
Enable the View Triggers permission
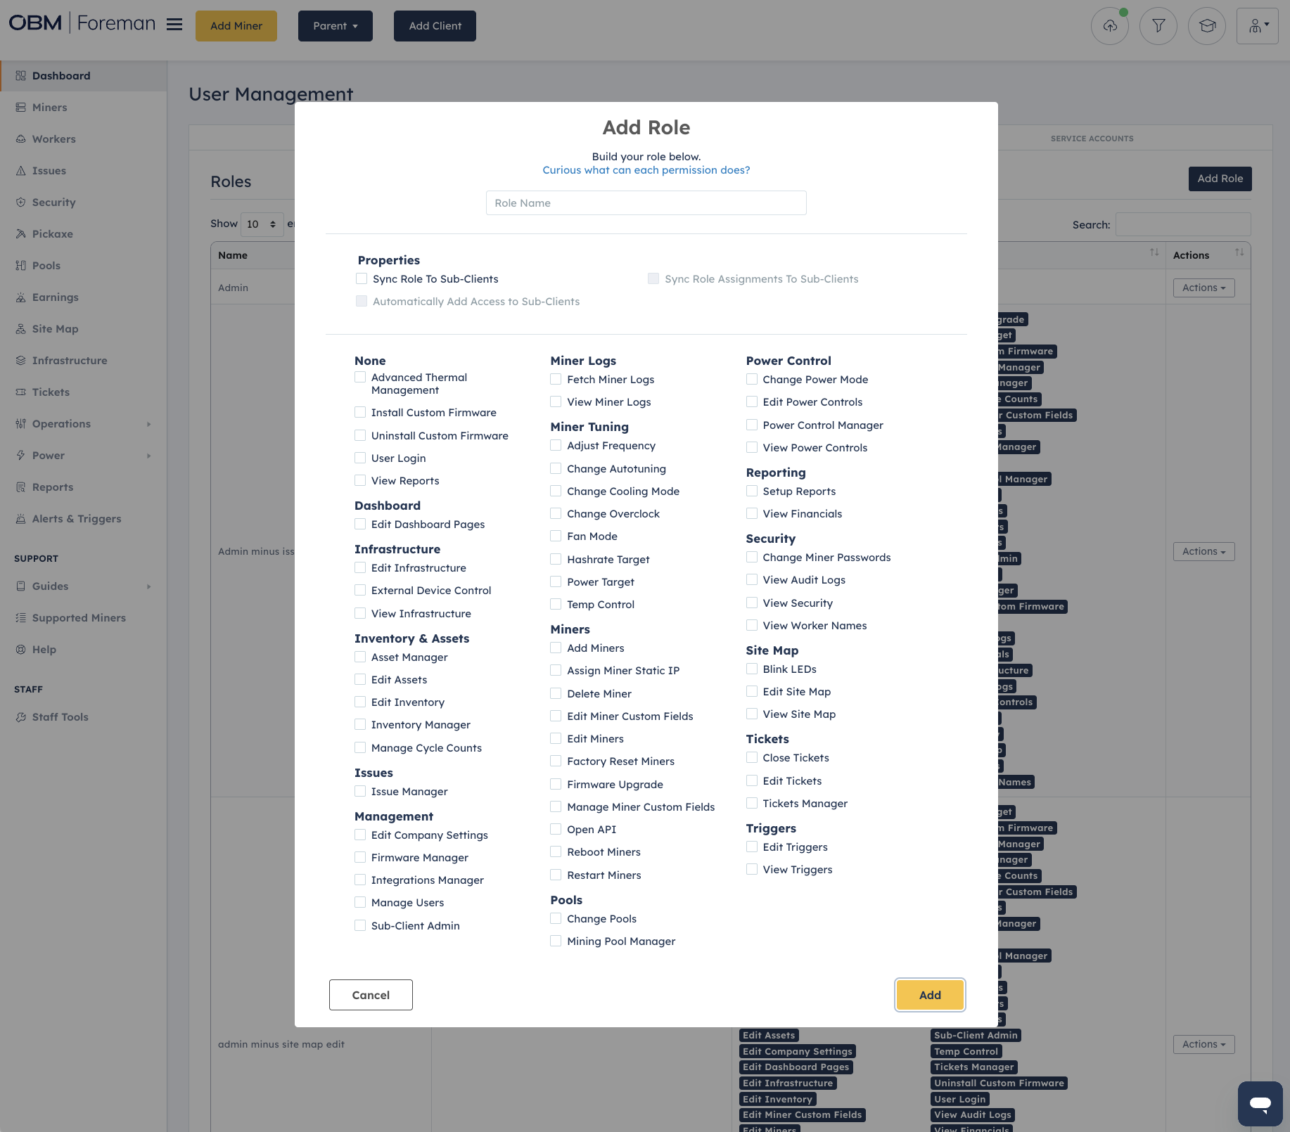coord(752,870)
